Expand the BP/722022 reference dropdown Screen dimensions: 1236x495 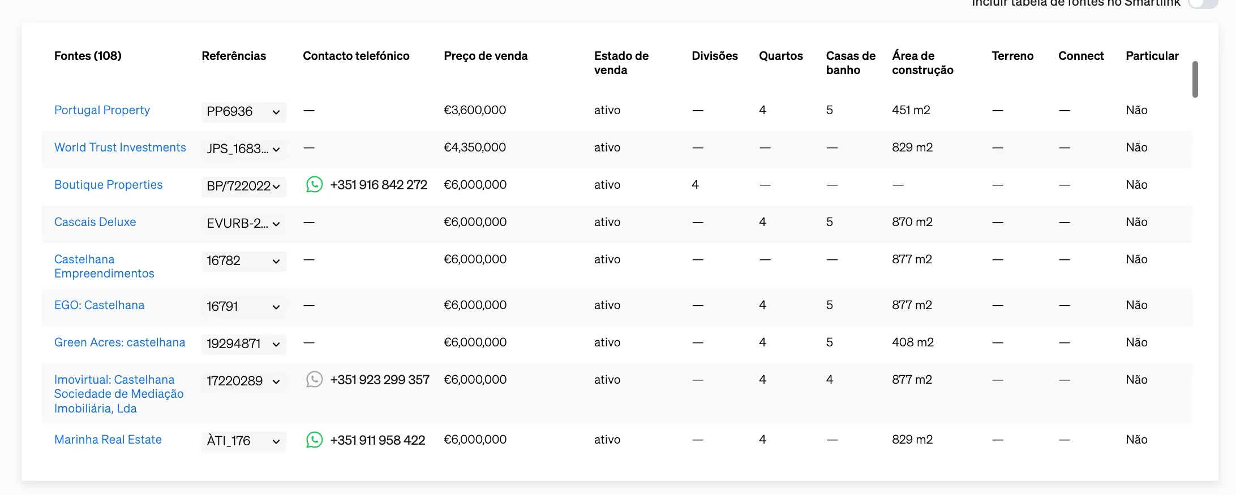(243, 186)
